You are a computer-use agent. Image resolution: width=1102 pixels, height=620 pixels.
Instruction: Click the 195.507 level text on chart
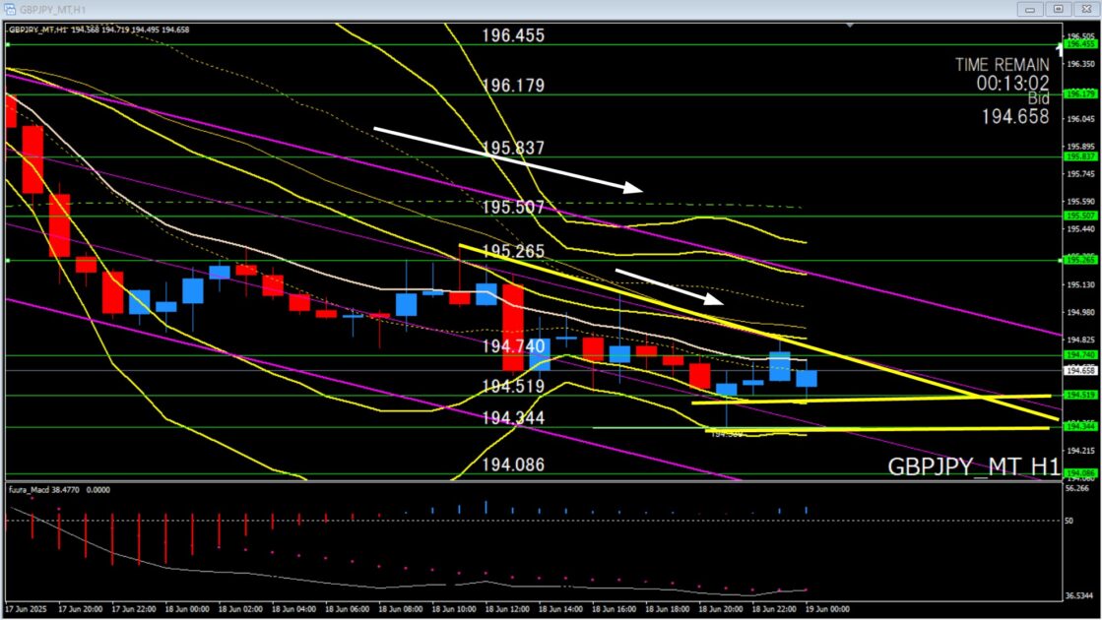(x=513, y=208)
